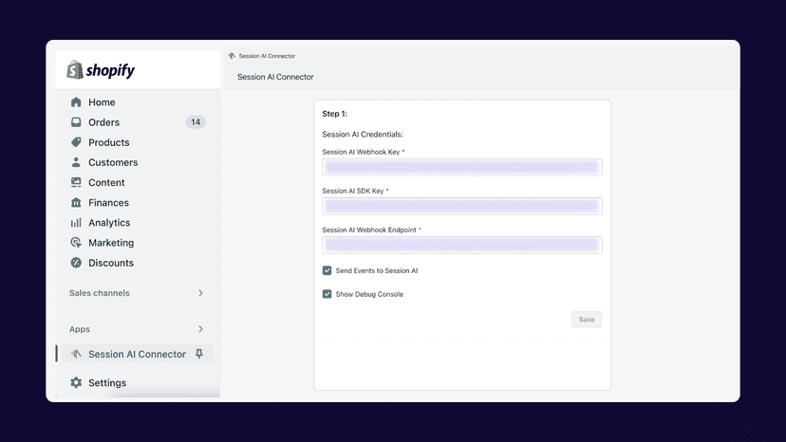Click 'Session AI Credentials:' text
Viewport: 786px width, 442px height.
tap(363, 135)
